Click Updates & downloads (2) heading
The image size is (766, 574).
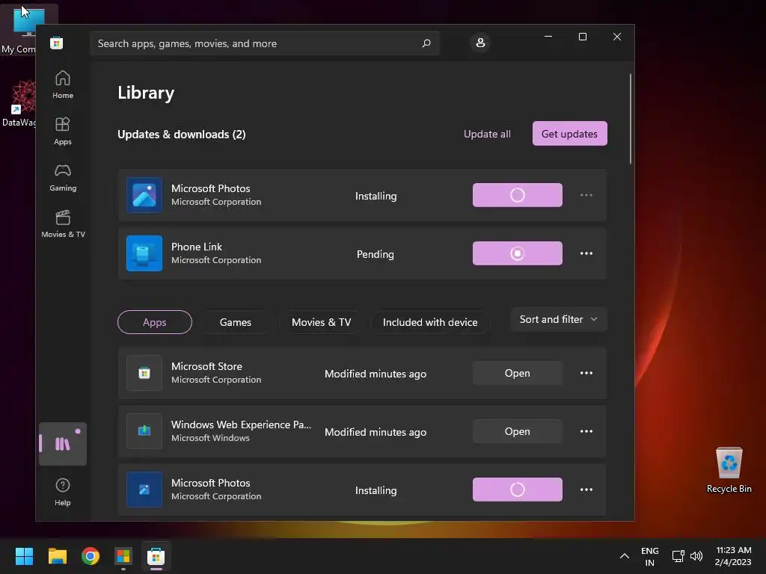point(181,135)
